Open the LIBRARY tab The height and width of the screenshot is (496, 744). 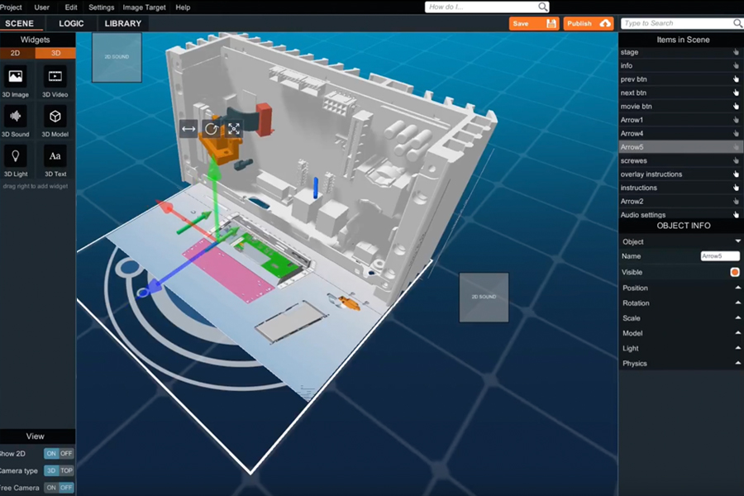pos(123,23)
